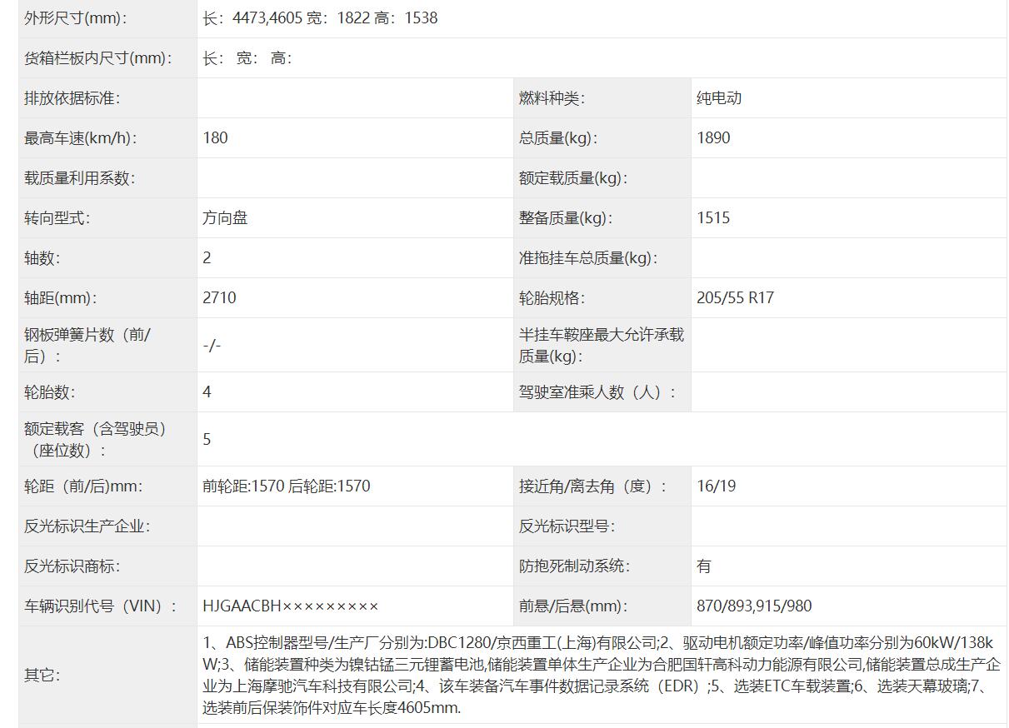Click the 总质量(kg) label
This screenshot has width=1009, height=728.
click(x=558, y=138)
